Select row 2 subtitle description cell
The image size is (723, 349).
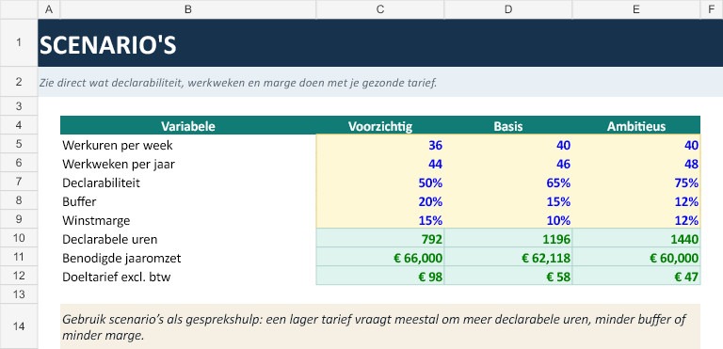tap(380, 83)
